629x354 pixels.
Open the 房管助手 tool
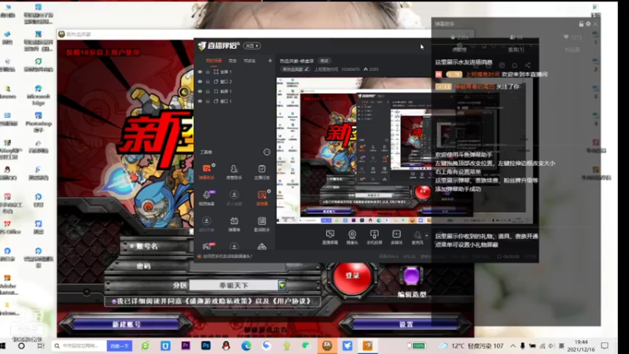point(234,171)
